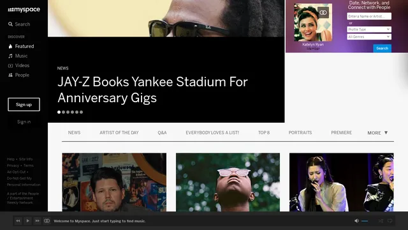Open the Privacy footer link

pyautogui.click(x=13, y=165)
